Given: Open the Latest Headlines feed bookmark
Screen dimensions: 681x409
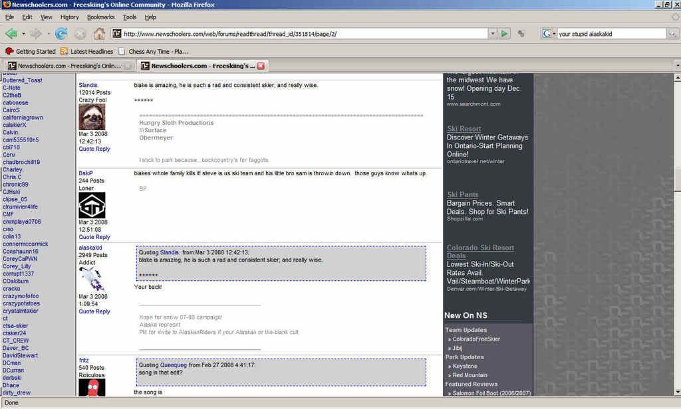Looking at the screenshot, I should tap(86, 51).
